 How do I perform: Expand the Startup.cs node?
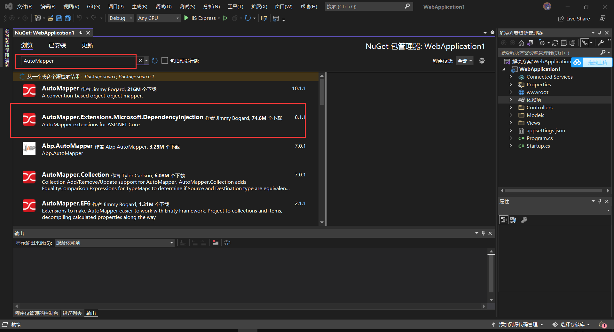point(511,146)
